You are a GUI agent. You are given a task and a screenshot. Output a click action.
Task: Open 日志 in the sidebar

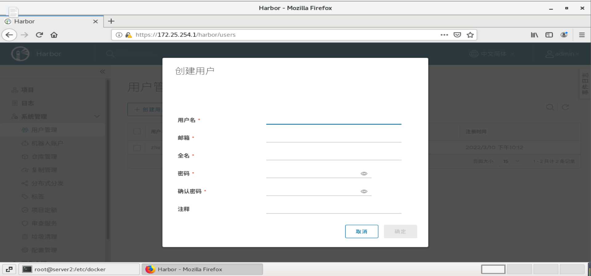(27, 103)
